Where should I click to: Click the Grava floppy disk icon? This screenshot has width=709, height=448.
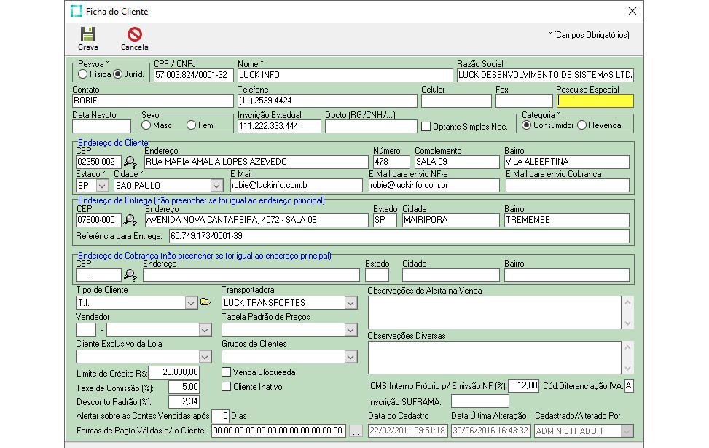87,34
